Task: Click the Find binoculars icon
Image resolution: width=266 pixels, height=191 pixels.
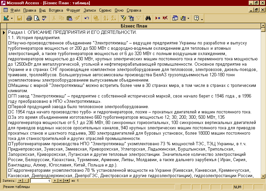Action: pyautogui.click(x=148, y=18)
